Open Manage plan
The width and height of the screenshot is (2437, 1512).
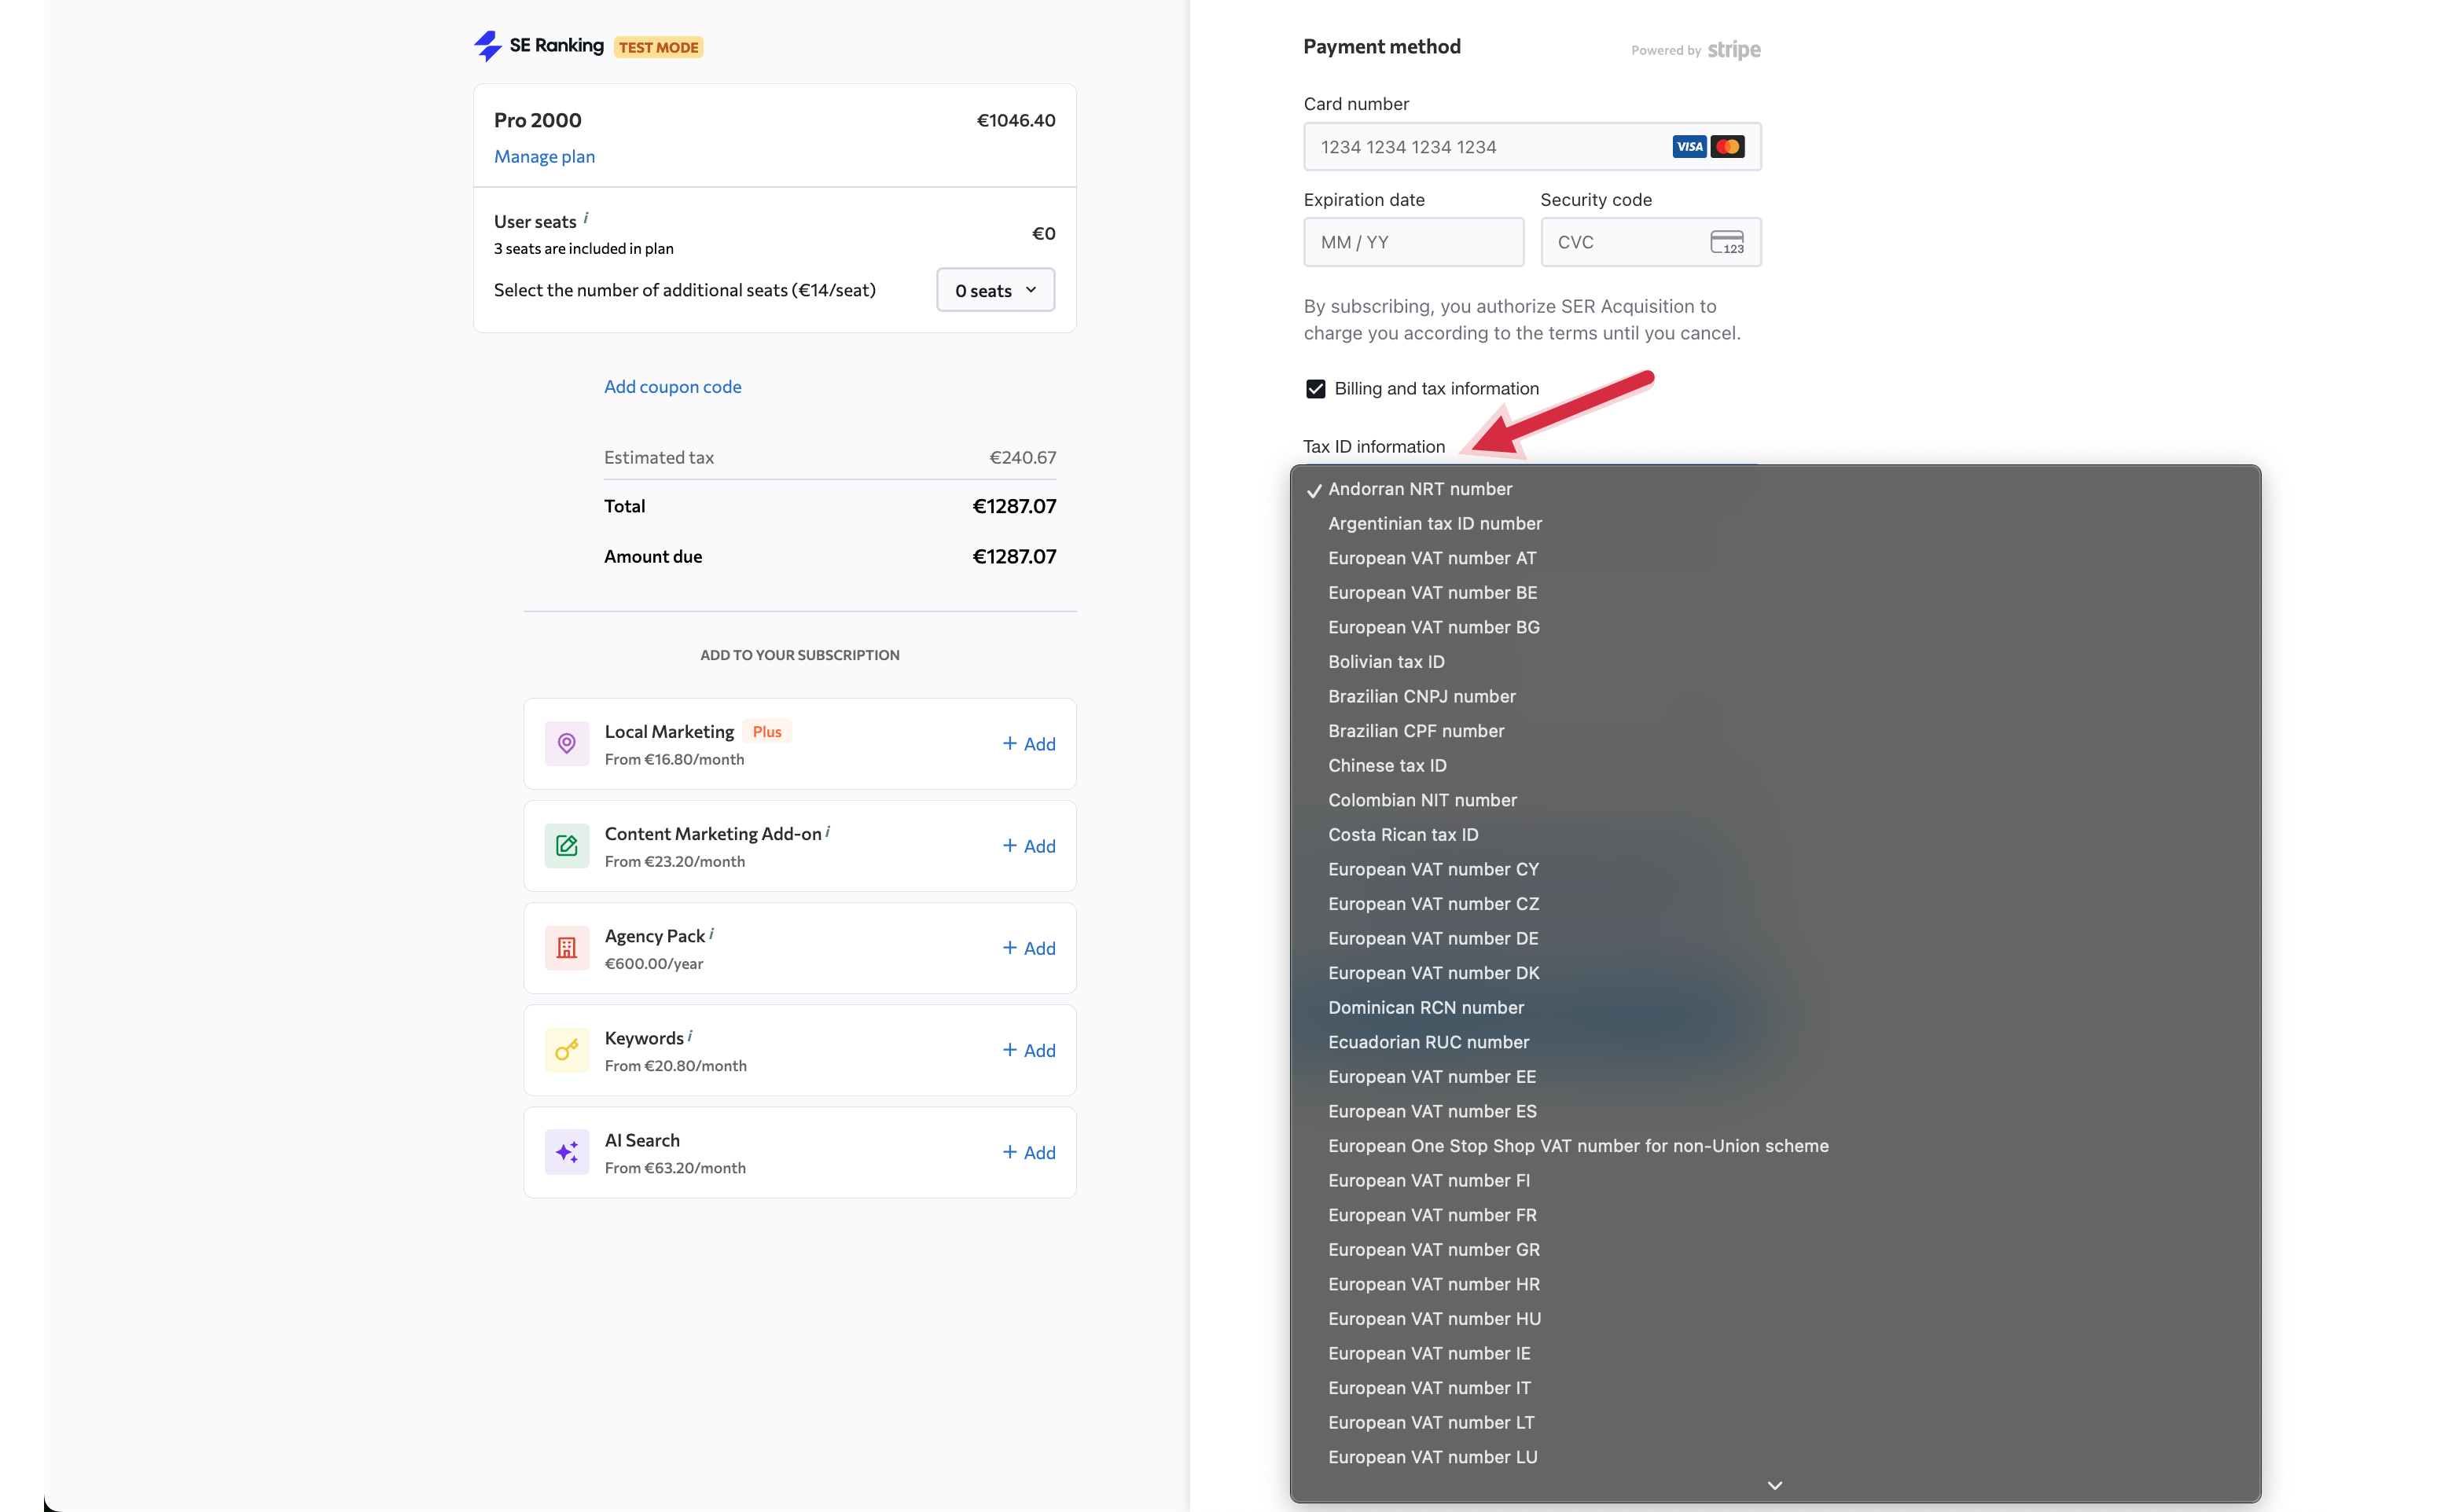coord(544,156)
